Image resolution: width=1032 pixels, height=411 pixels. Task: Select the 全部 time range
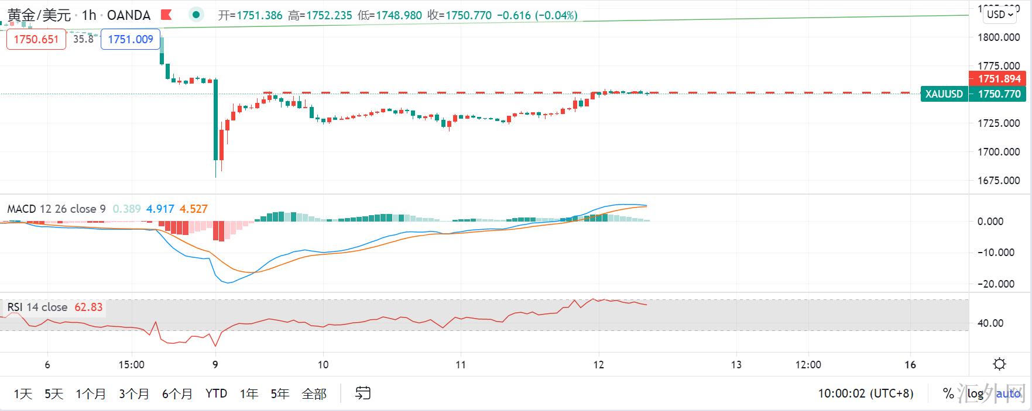click(314, 393)
